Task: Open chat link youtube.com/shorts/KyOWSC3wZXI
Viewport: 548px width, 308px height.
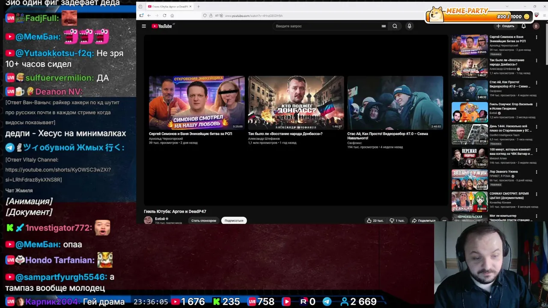Action: click(x=58, y=175)
